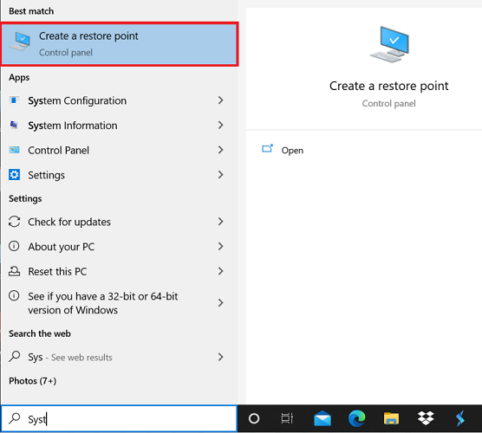482x433 pixels.
Task: Click the Cortana circle on the taskbar
Action: point(254,418)
